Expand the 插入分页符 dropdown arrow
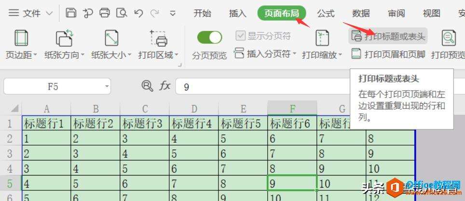The width and height of the screenshot is (465, 201). coord(294,54)
